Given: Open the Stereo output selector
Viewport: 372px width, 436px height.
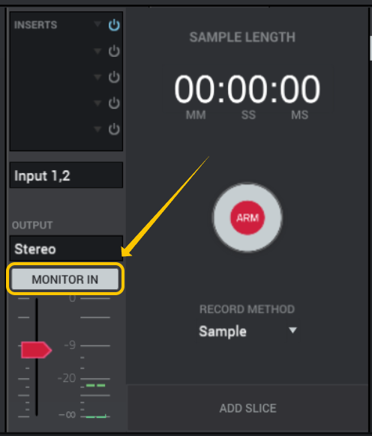Looking at the screenshot, I should 66,248.
